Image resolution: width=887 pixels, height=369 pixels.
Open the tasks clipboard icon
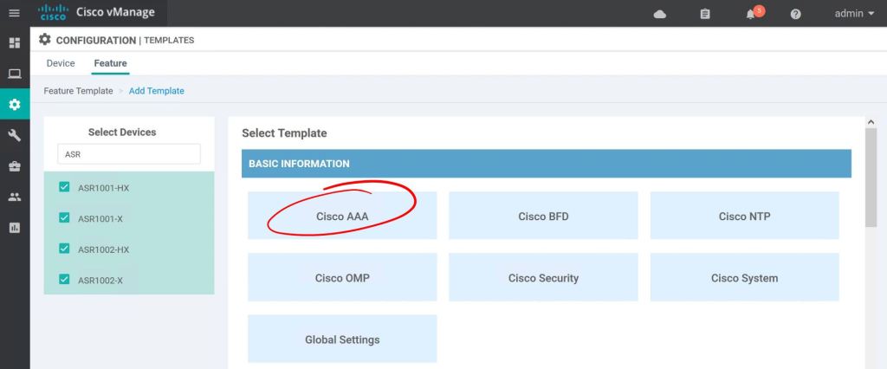tap(705, 14)
